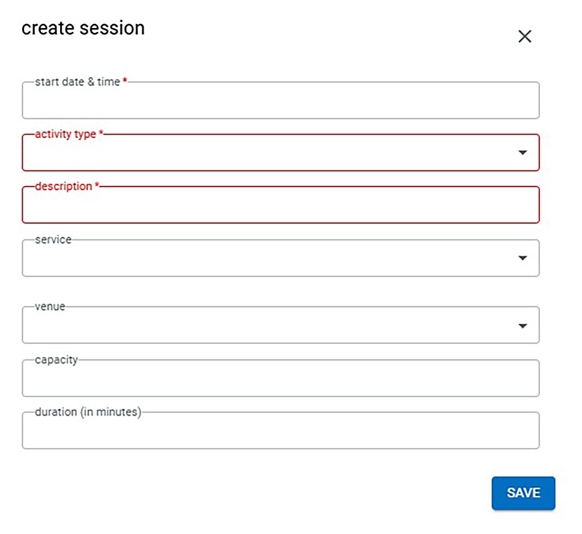Click the red "description" label

[x=63, y=186]
